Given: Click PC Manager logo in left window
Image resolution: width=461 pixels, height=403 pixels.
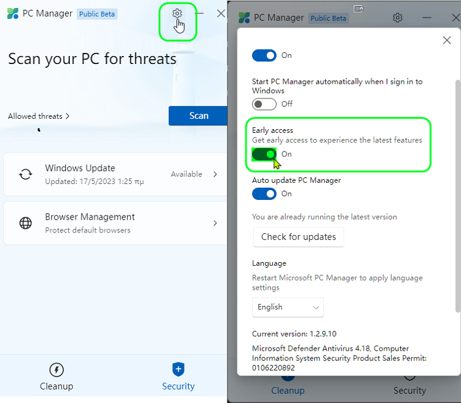Looking at the screenshot, I should click(x=13, y=14).
